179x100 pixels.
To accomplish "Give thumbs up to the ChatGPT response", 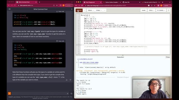I will [67, 80].
